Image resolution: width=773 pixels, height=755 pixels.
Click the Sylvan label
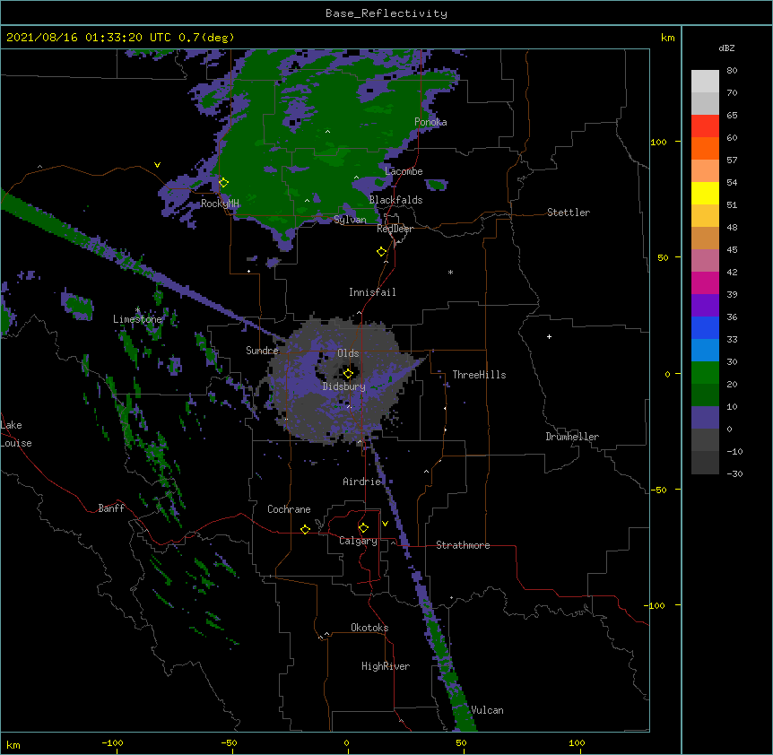coord(350,220)
